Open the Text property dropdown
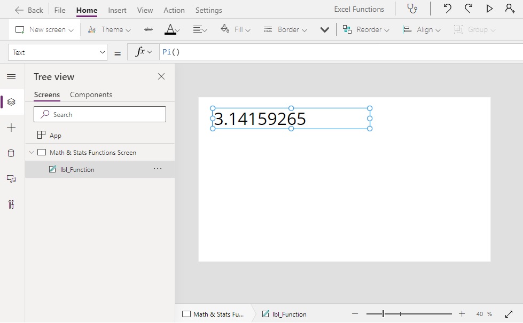This screenshot has width=523, height=323. pyautogui.click(x=58, y=52)
